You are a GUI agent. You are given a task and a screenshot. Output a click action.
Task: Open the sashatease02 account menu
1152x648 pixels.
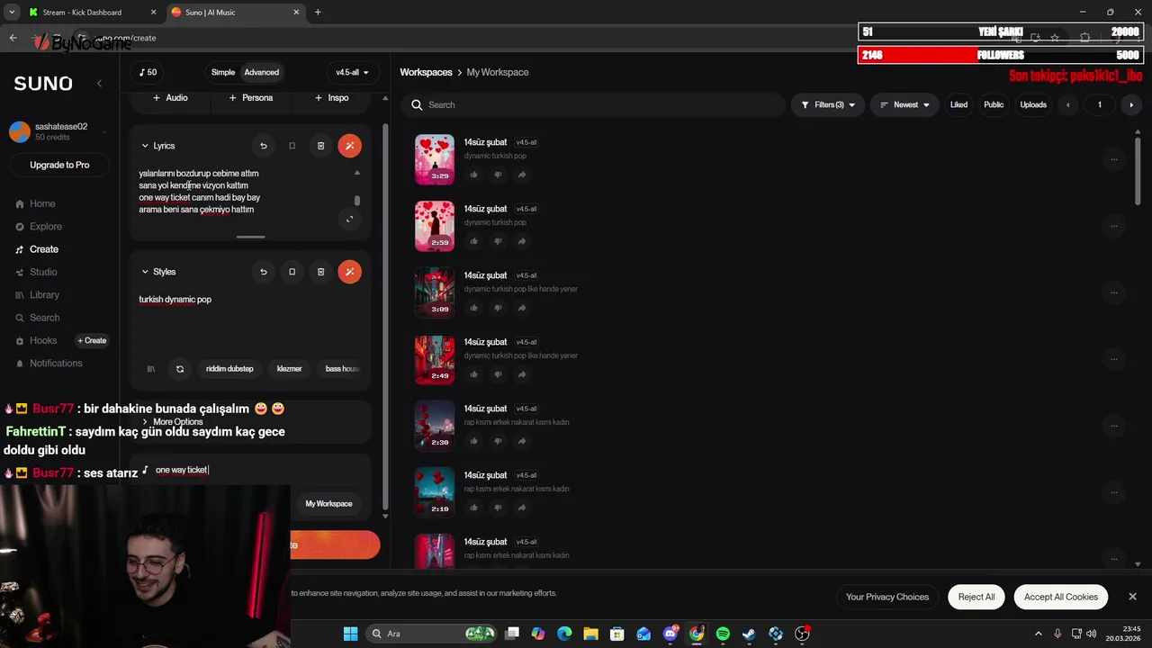59,131
